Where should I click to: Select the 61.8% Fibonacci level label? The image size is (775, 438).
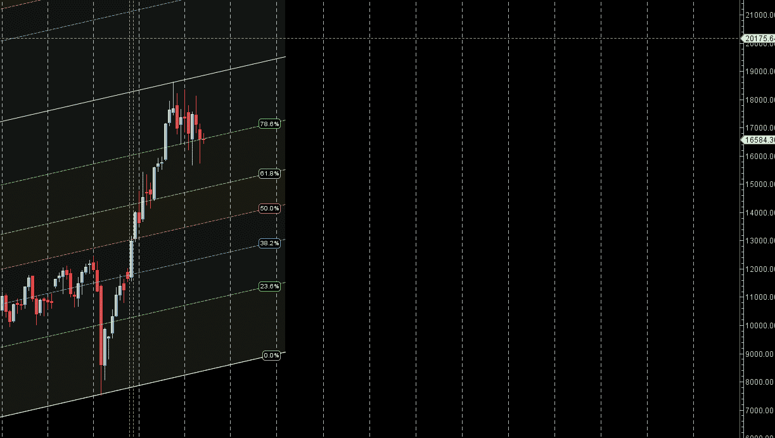coord(269,174)
